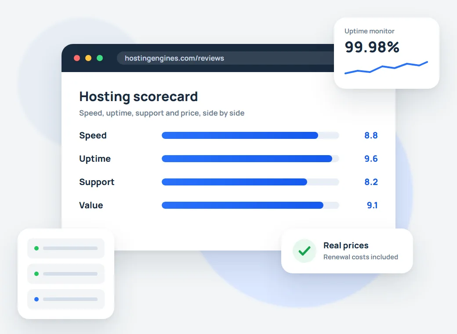Click the Uptime monitor label
457x334 pixels.
pos(369,31)
